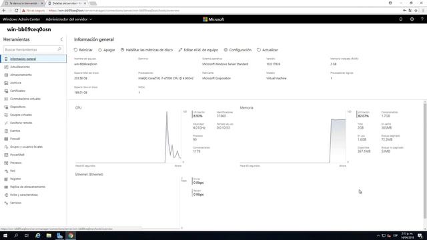Click the Reiniciar button

[83, 50]
